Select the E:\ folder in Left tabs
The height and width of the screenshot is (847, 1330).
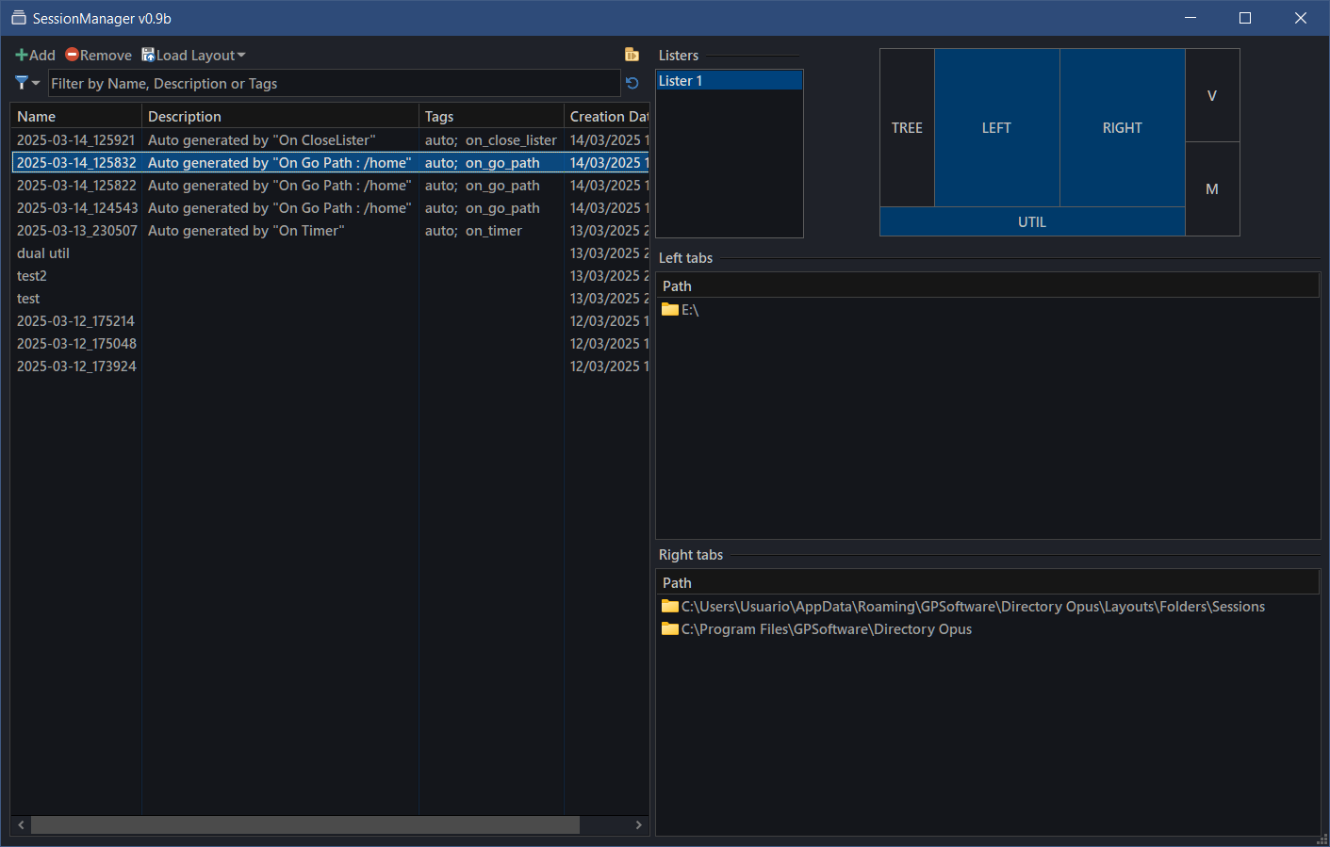[988, 310]
